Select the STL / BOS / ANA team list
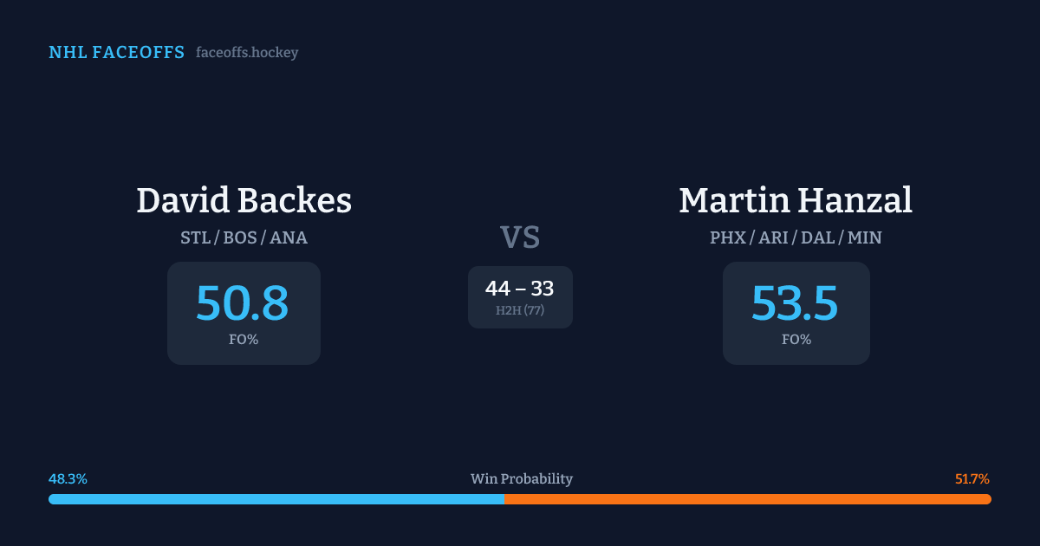This screenshot has height=546, width=1040. [244, 237]
